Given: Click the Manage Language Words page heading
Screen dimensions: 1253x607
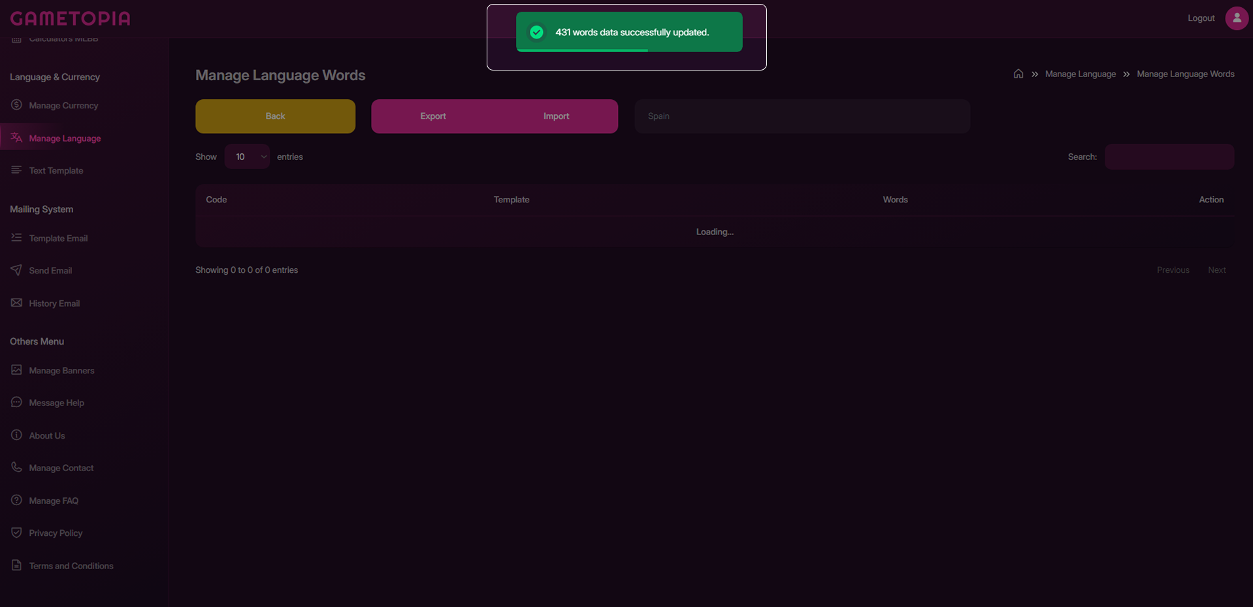Looking at the screenshot, I should (x=280, y=75).
